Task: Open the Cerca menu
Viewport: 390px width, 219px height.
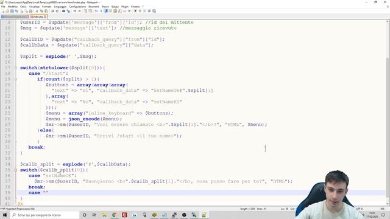Action: pos(23,7)
